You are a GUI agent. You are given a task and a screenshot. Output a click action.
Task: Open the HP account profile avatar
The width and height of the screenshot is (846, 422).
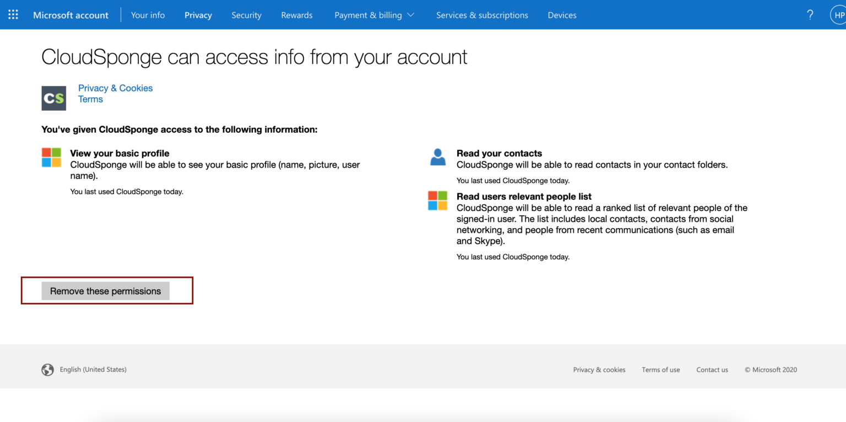coord(838,15)
